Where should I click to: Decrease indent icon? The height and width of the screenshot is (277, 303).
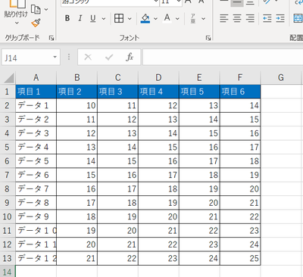[267, 18]
